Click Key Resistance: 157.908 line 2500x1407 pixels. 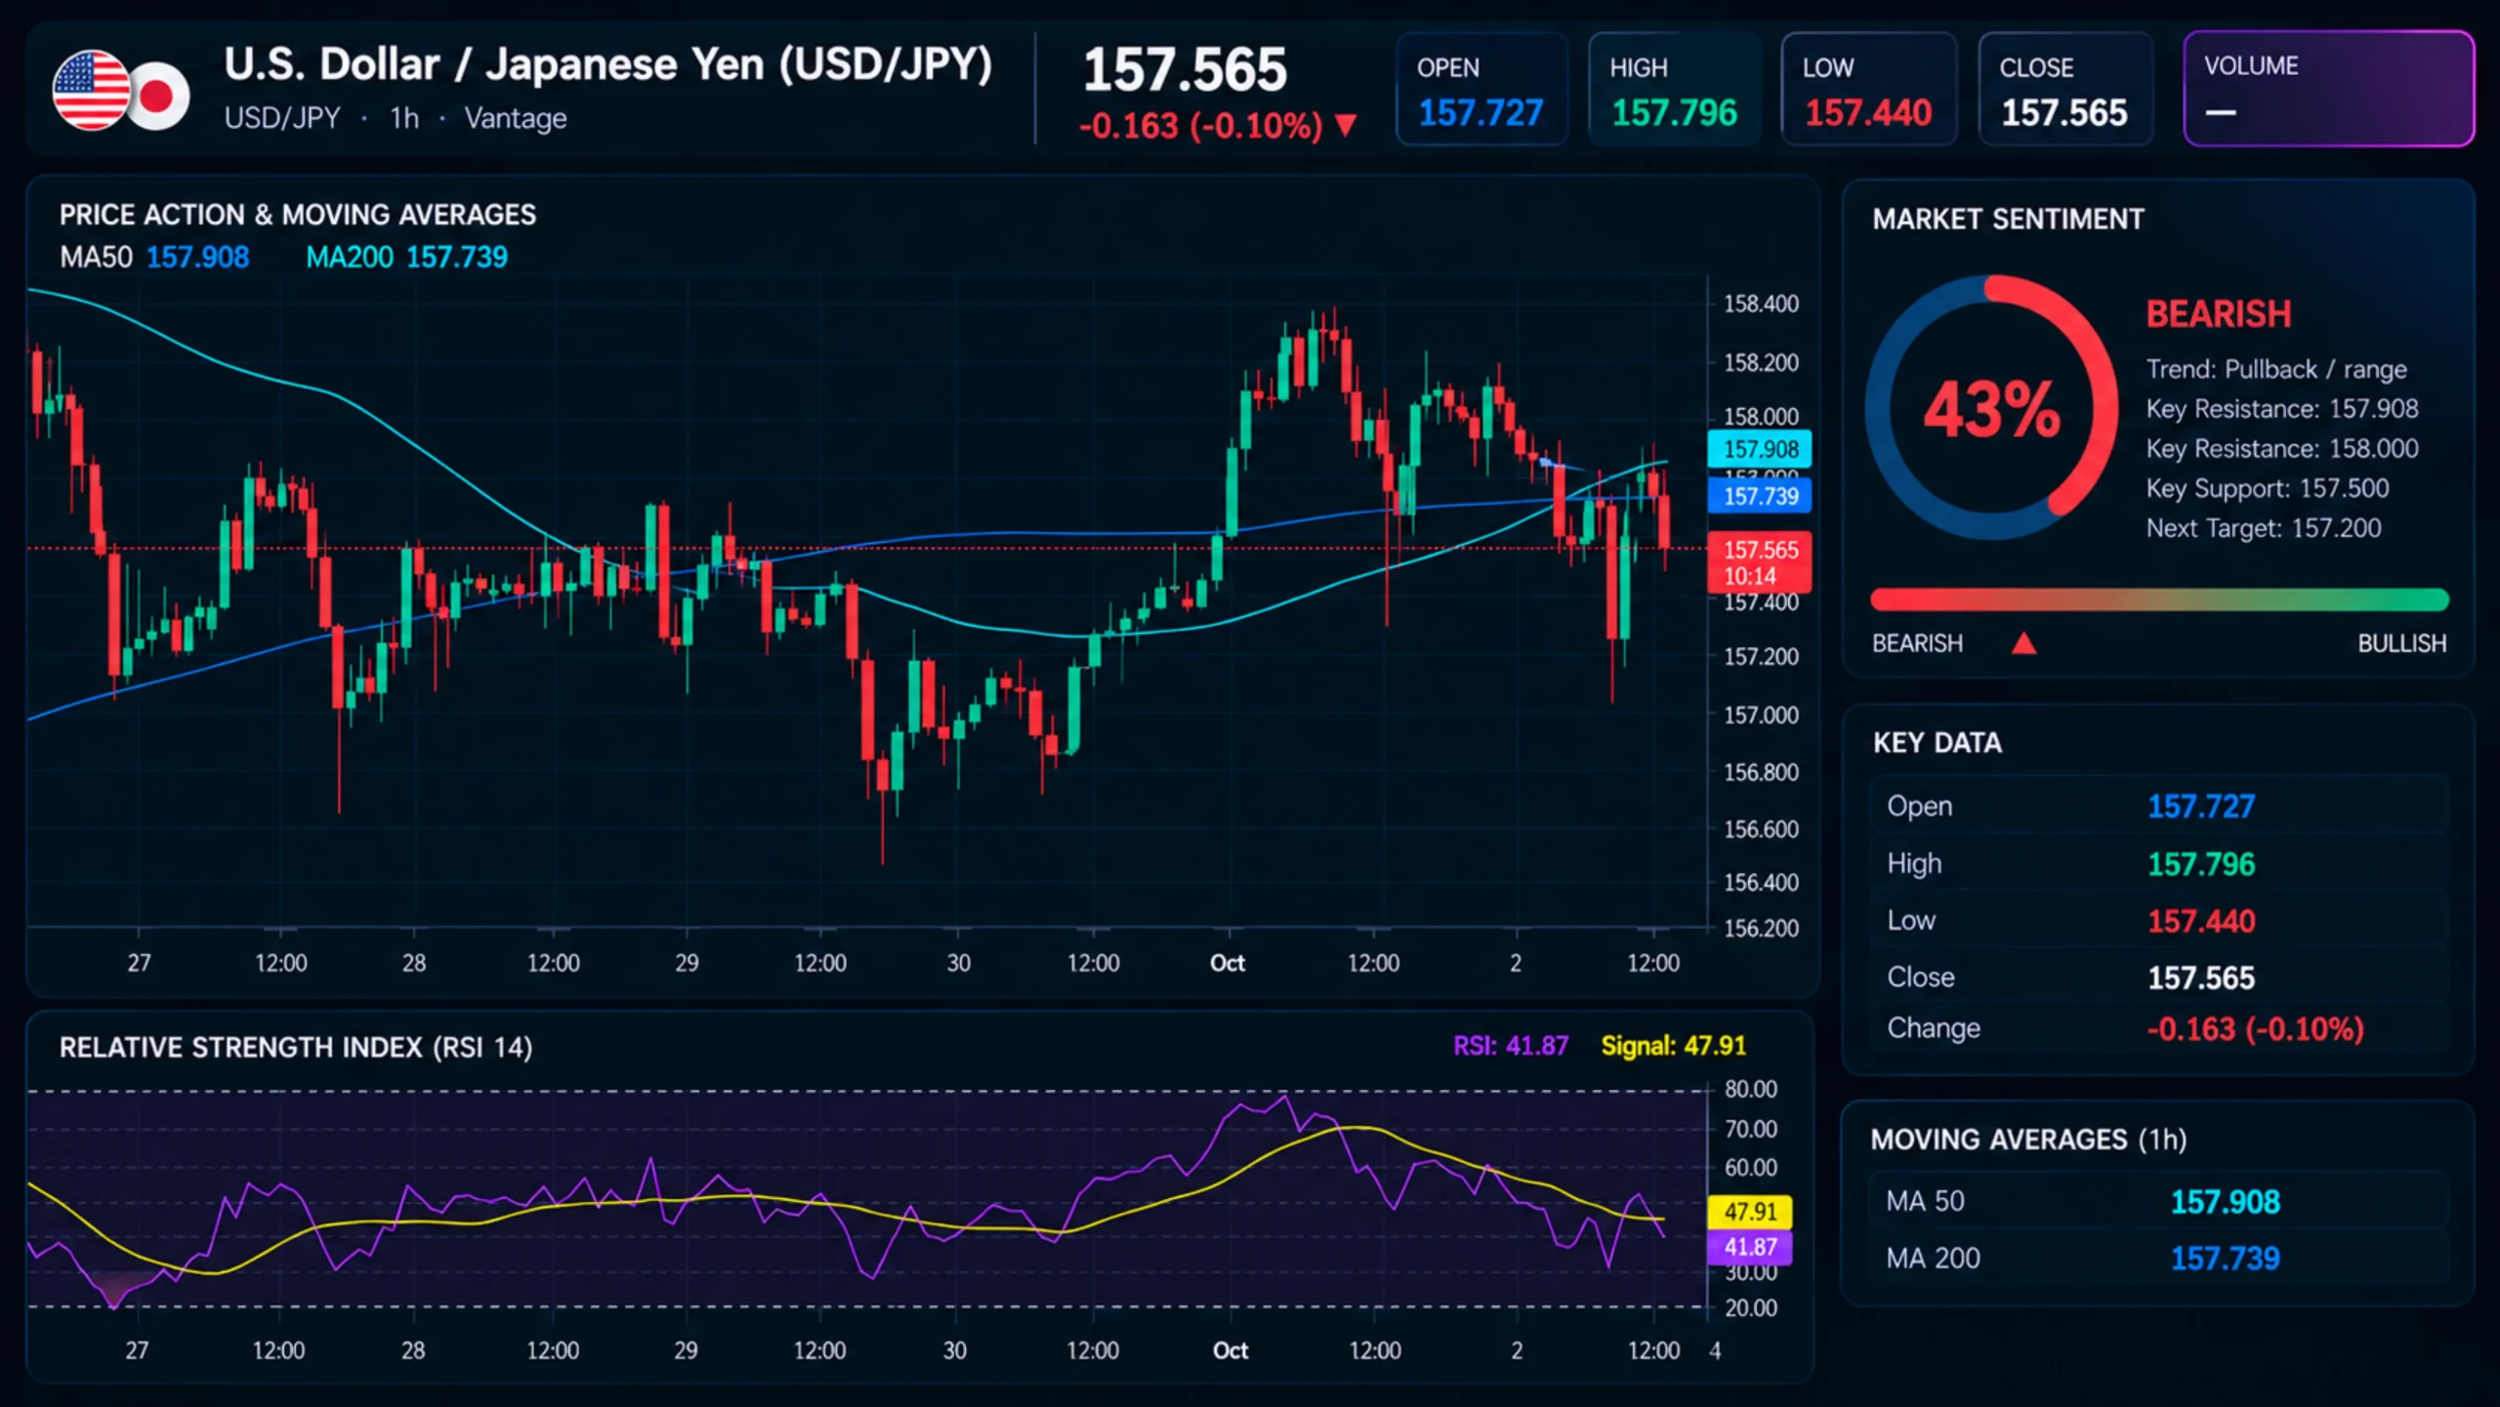click(x=2282, y=409)
